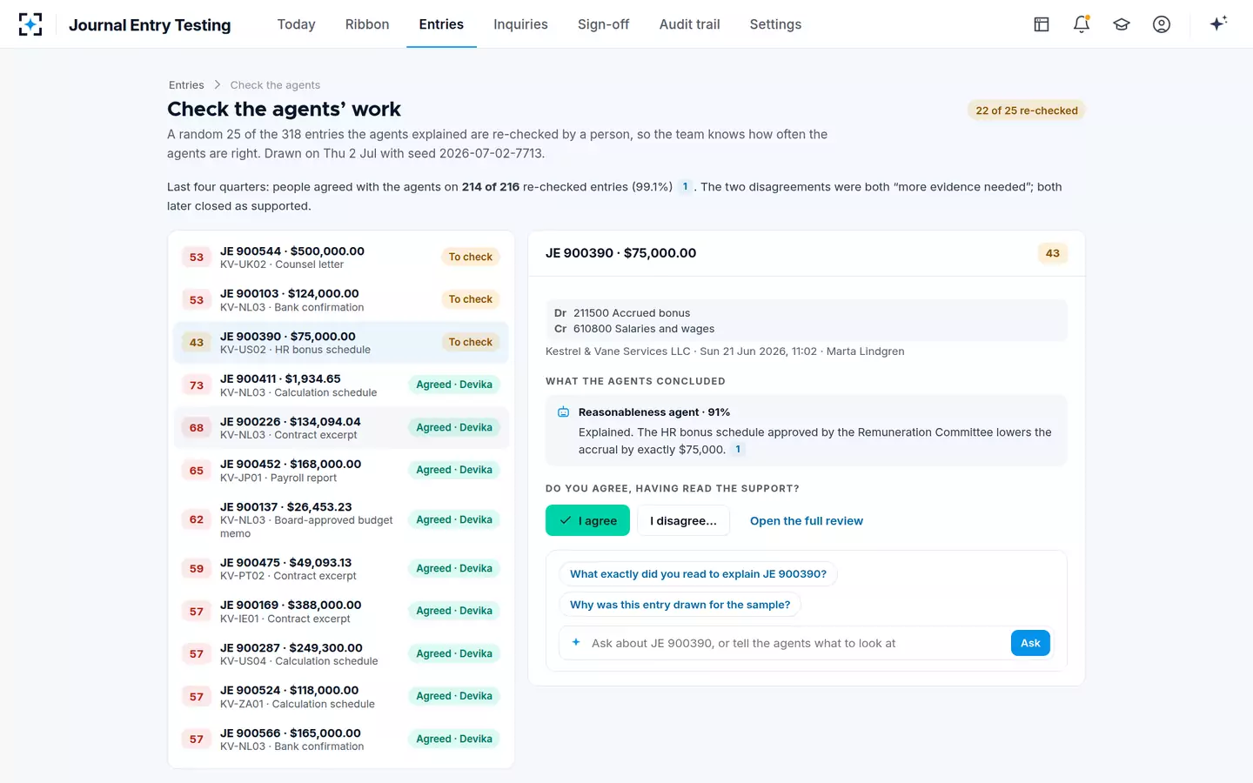Go to the Sign-off tab
The height and width of the screenshot is (783, 1253).
pyautogui.click(x=603, y=24)
